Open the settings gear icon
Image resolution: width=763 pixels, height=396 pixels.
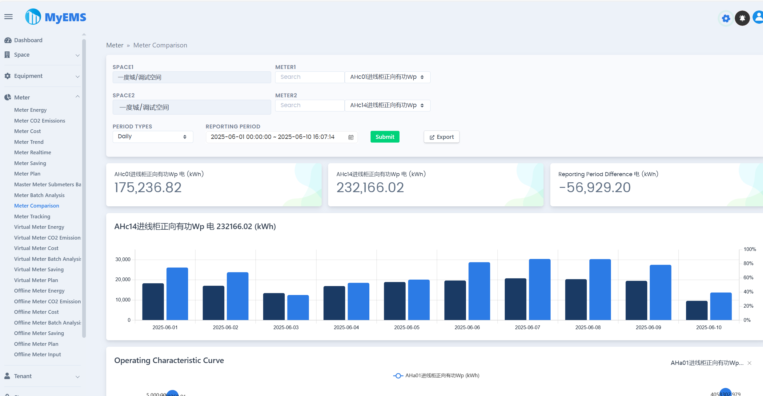click(726, 18)
